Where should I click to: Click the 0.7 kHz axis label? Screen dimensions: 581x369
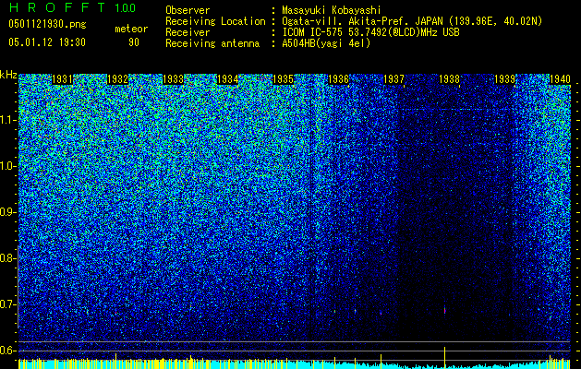click(x=7, y=304)
